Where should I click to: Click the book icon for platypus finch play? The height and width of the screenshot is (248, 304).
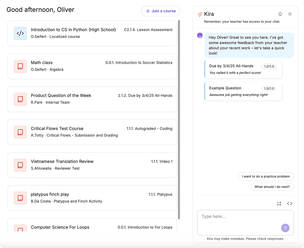[21, 198]
